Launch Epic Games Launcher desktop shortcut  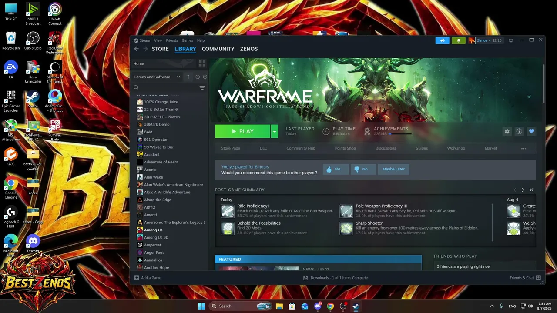tap(11, 101)
